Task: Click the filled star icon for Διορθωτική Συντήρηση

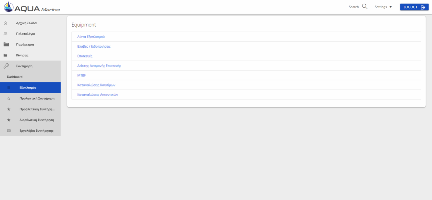Action: (x=9, y=120)
